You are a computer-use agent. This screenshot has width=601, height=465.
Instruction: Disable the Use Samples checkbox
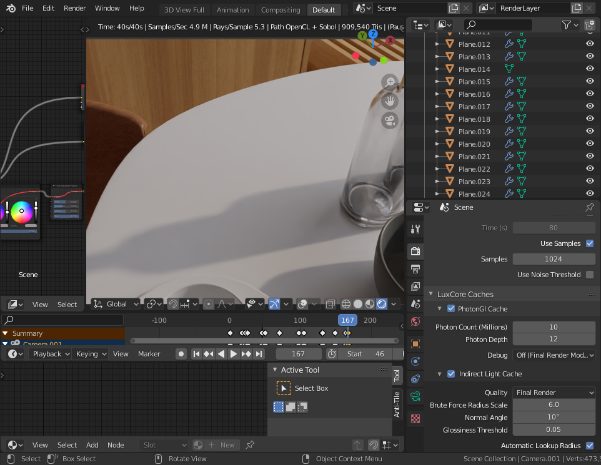[x=590, y=243]
